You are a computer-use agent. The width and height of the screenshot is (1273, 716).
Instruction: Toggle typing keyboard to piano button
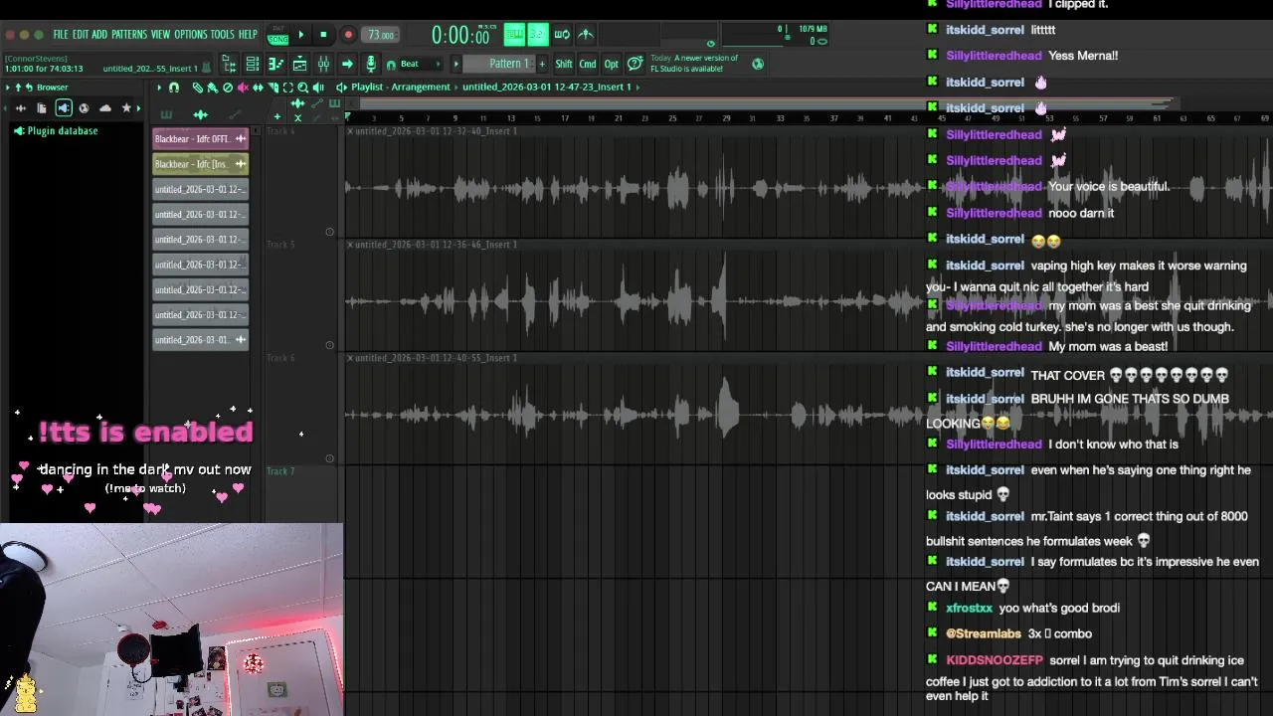[x=514, y=35]
